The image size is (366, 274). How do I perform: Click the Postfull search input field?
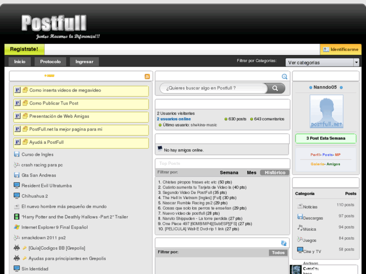pos(213,88)
